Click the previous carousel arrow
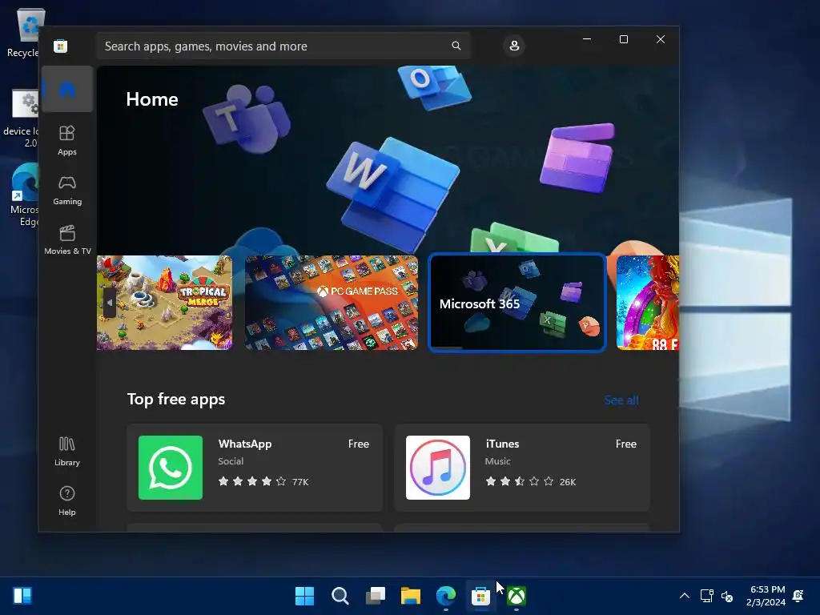Image resolution: width=820 pixels, height=615 pixels. [x=109, y=303]
